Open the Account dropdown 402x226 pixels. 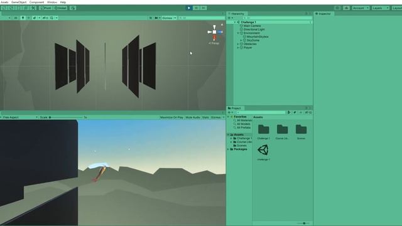tap(361, 8)
